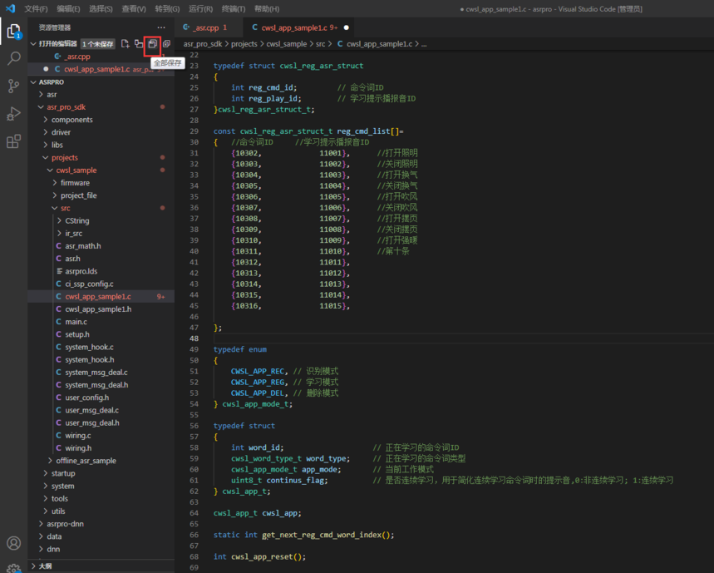Open user_config.h from the file tree
The image size is (714, 573).
(x=101, y=398)
